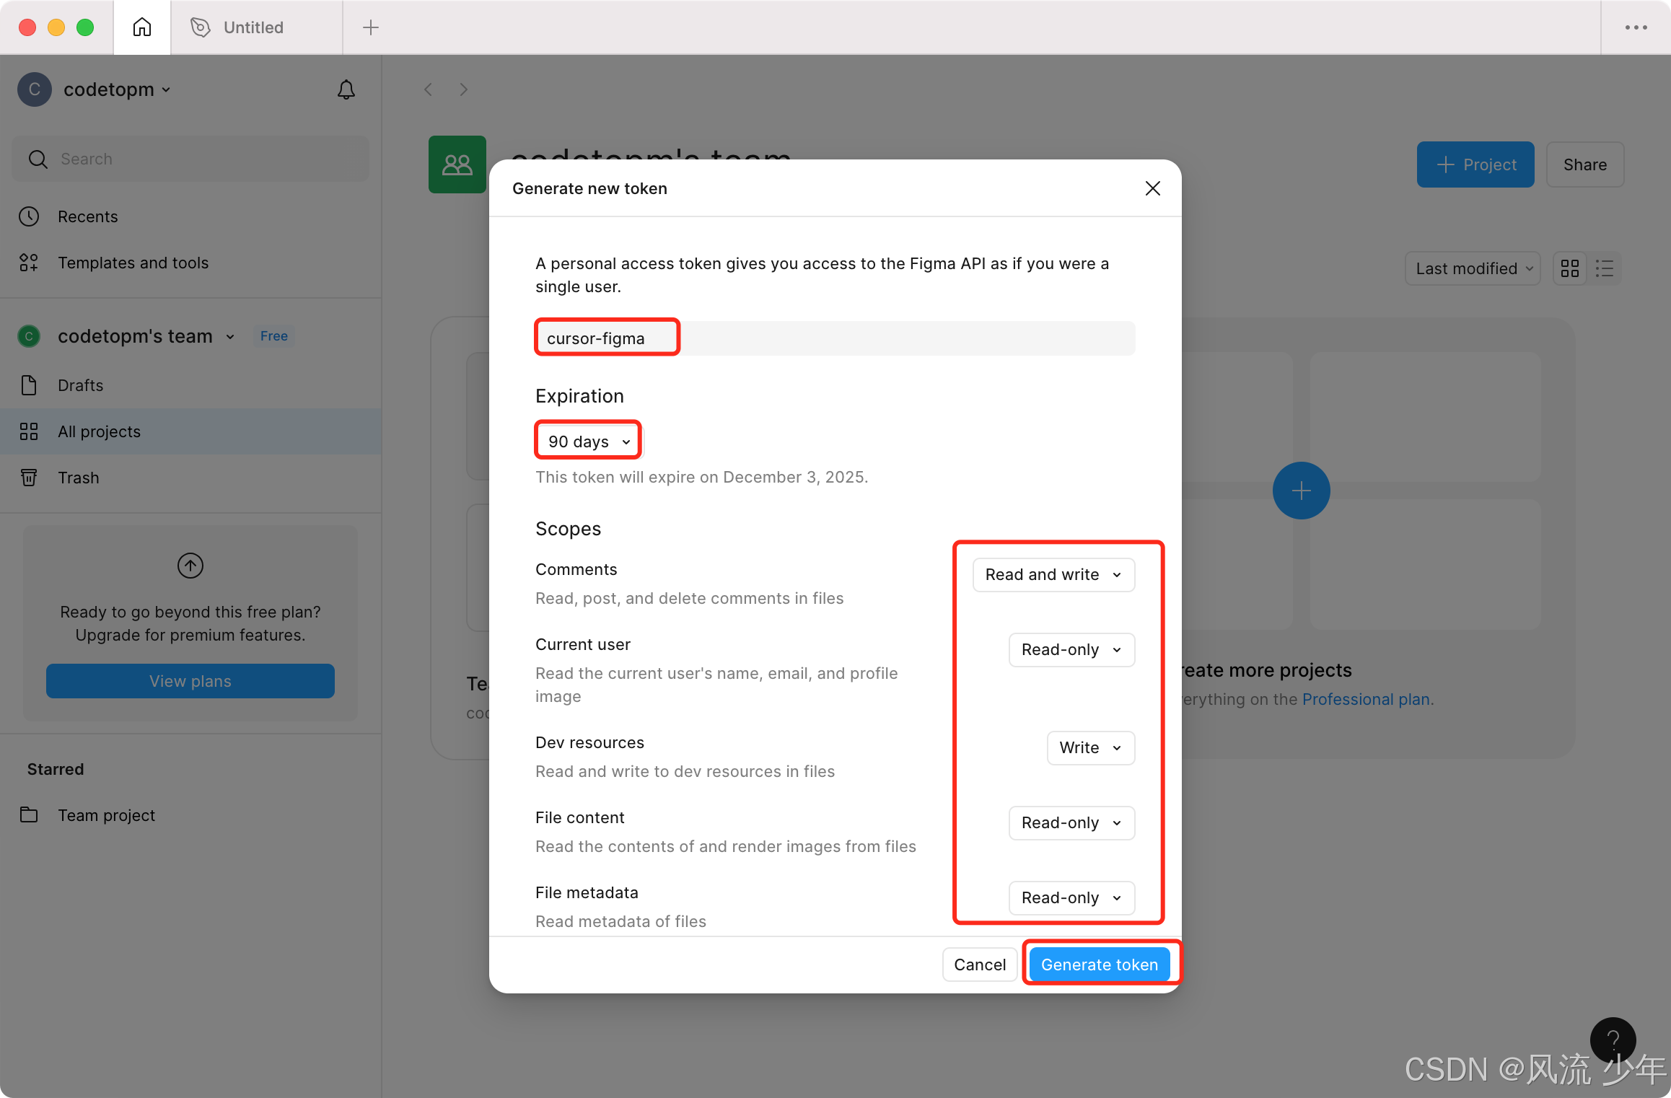
Task: Open notifications bell
Action: tap(346, 89)
